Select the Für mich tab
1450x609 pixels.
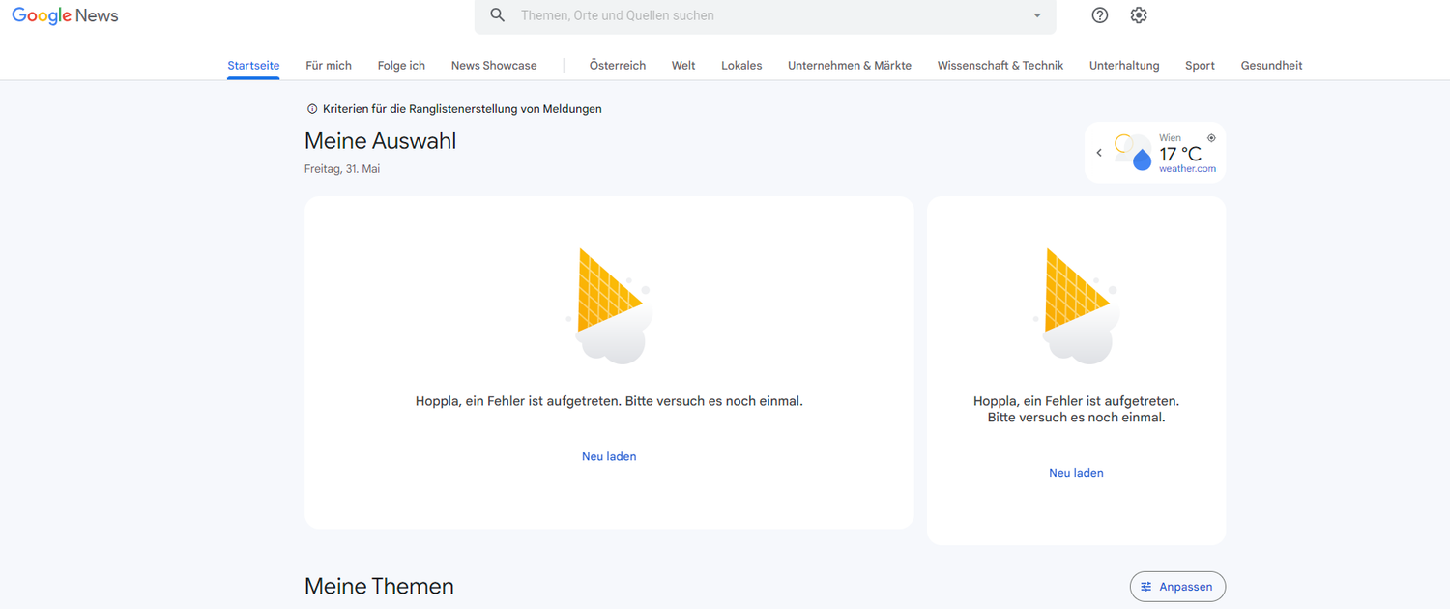click(x=329, y=65)
